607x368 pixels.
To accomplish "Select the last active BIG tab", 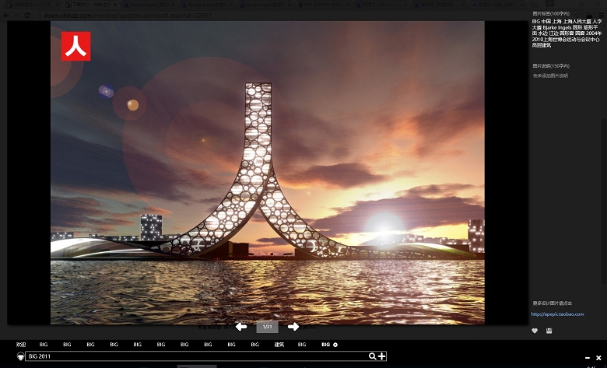I will (326, 345).
